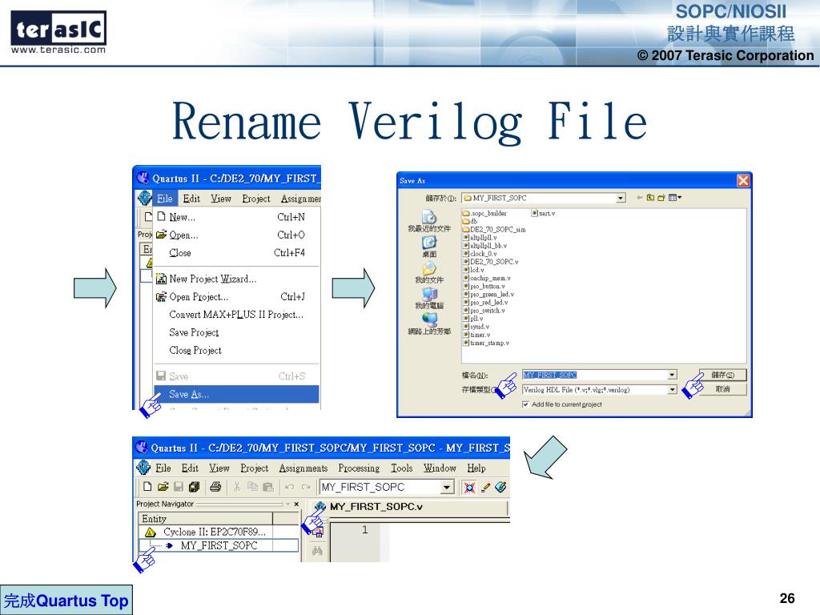Close the Project Navigator panel
The height and width of the screenshot is (615, 820).
coord(296,504)
